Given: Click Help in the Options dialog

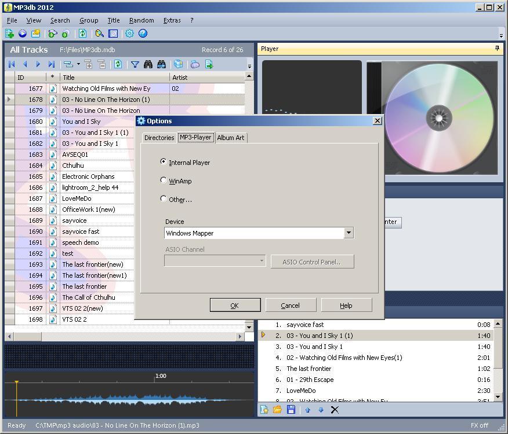Looking at the screenshot, I should [x=346, y=305].
